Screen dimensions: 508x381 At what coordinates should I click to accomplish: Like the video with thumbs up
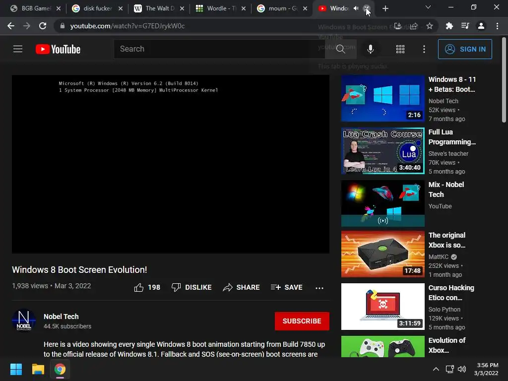[x=139, y=287]
